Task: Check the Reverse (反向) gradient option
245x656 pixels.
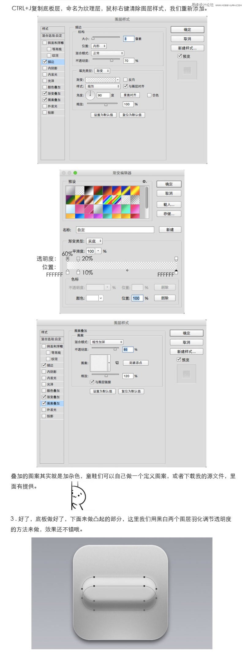Action: tap(125, 80)
